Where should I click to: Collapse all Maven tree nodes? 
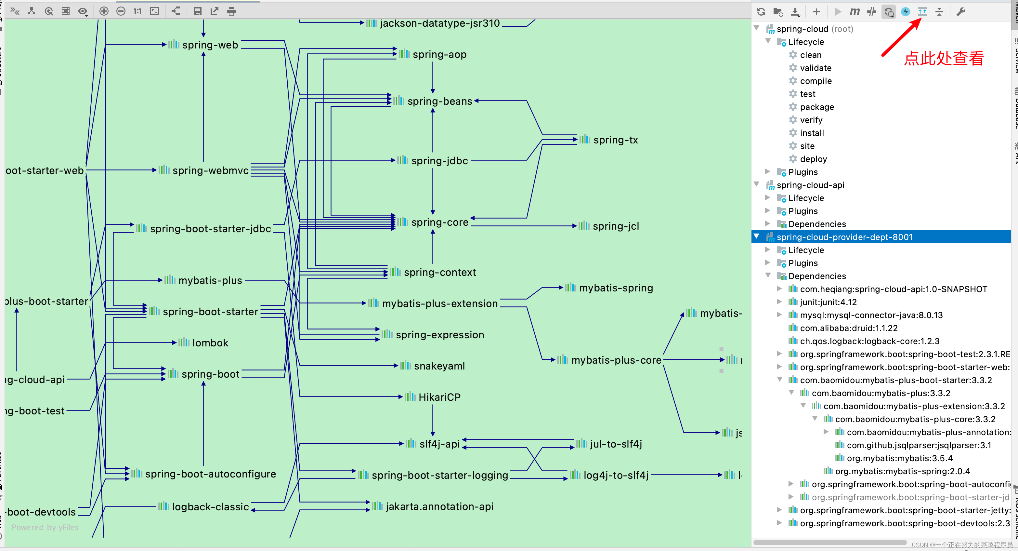(939, 12)
